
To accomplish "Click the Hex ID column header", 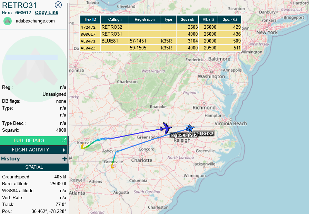I will [90, 20].
